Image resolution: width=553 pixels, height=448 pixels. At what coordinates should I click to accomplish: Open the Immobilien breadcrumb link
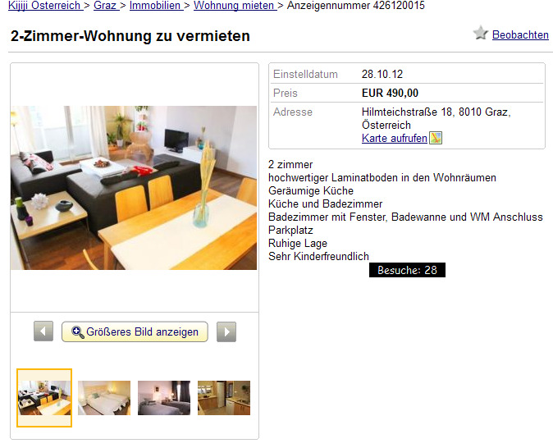[155, 6]
